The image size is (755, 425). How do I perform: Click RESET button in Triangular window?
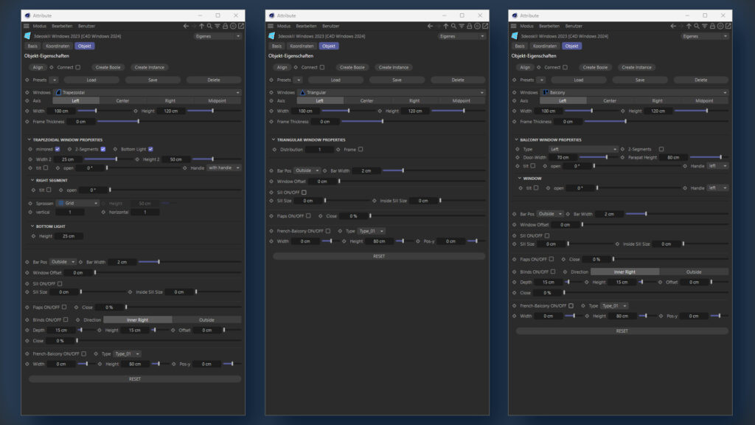[379, 256]
